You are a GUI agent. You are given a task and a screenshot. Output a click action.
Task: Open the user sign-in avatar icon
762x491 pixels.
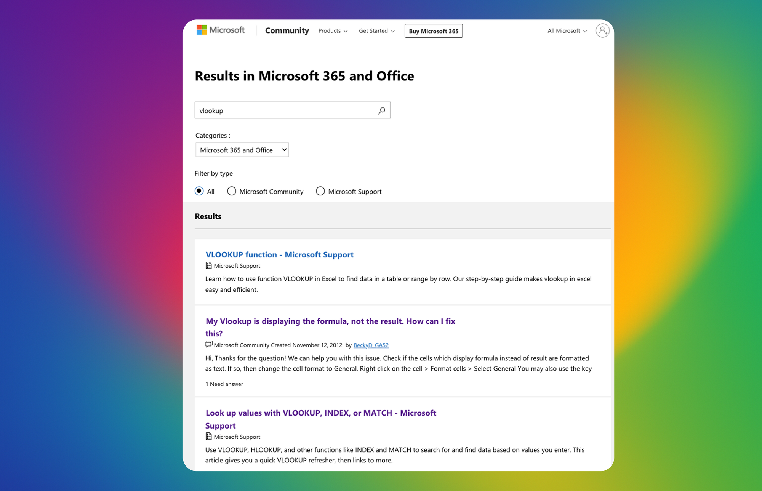click(x=602, y=30)
